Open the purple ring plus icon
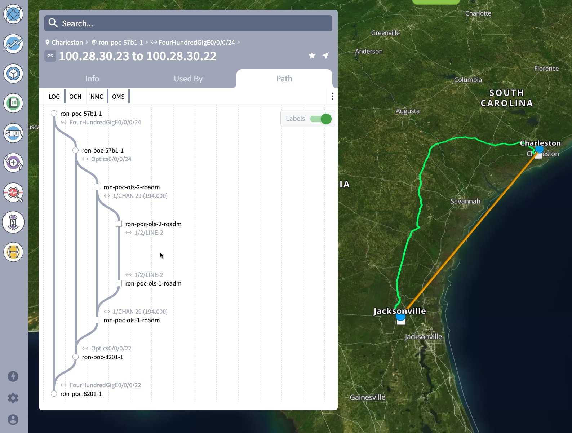 (x=13, y=163)
